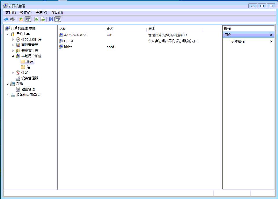
Task: Open Help with the question mark icon
Action: tap(51, 19)
